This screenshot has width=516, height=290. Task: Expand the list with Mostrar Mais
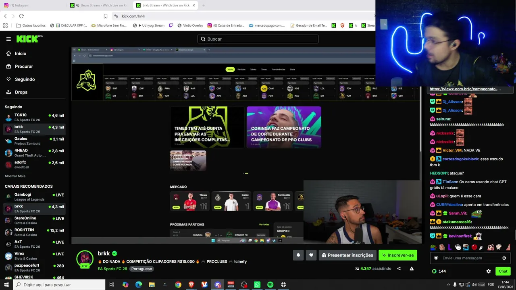[15, 176]
